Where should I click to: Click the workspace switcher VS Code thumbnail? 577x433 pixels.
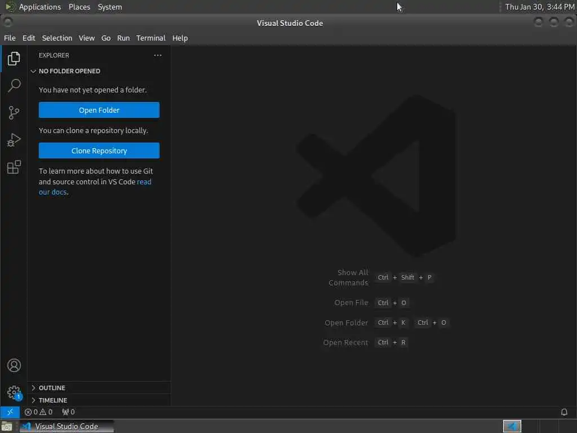pyautogui.click(x=512, y=426)
